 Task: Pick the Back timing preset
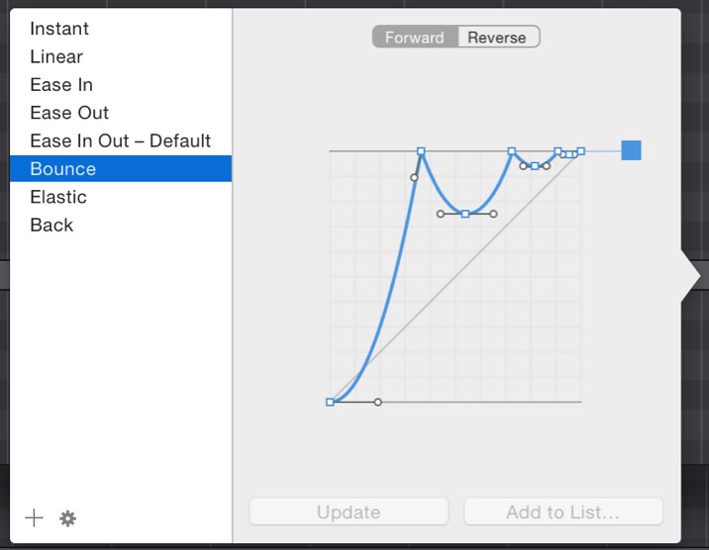[51, 225]
